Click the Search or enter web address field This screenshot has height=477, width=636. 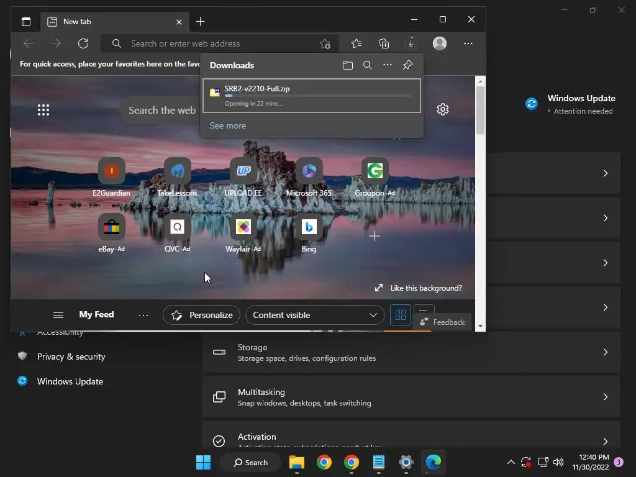point(219,43)
